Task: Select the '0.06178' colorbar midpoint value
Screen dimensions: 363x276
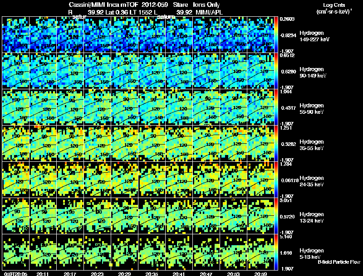Action: click(x=289, y=180)
